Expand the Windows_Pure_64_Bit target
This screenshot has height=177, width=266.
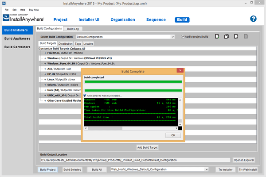point(45,64)
